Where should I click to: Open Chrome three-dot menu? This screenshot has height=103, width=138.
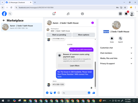[x=135, y=7]
